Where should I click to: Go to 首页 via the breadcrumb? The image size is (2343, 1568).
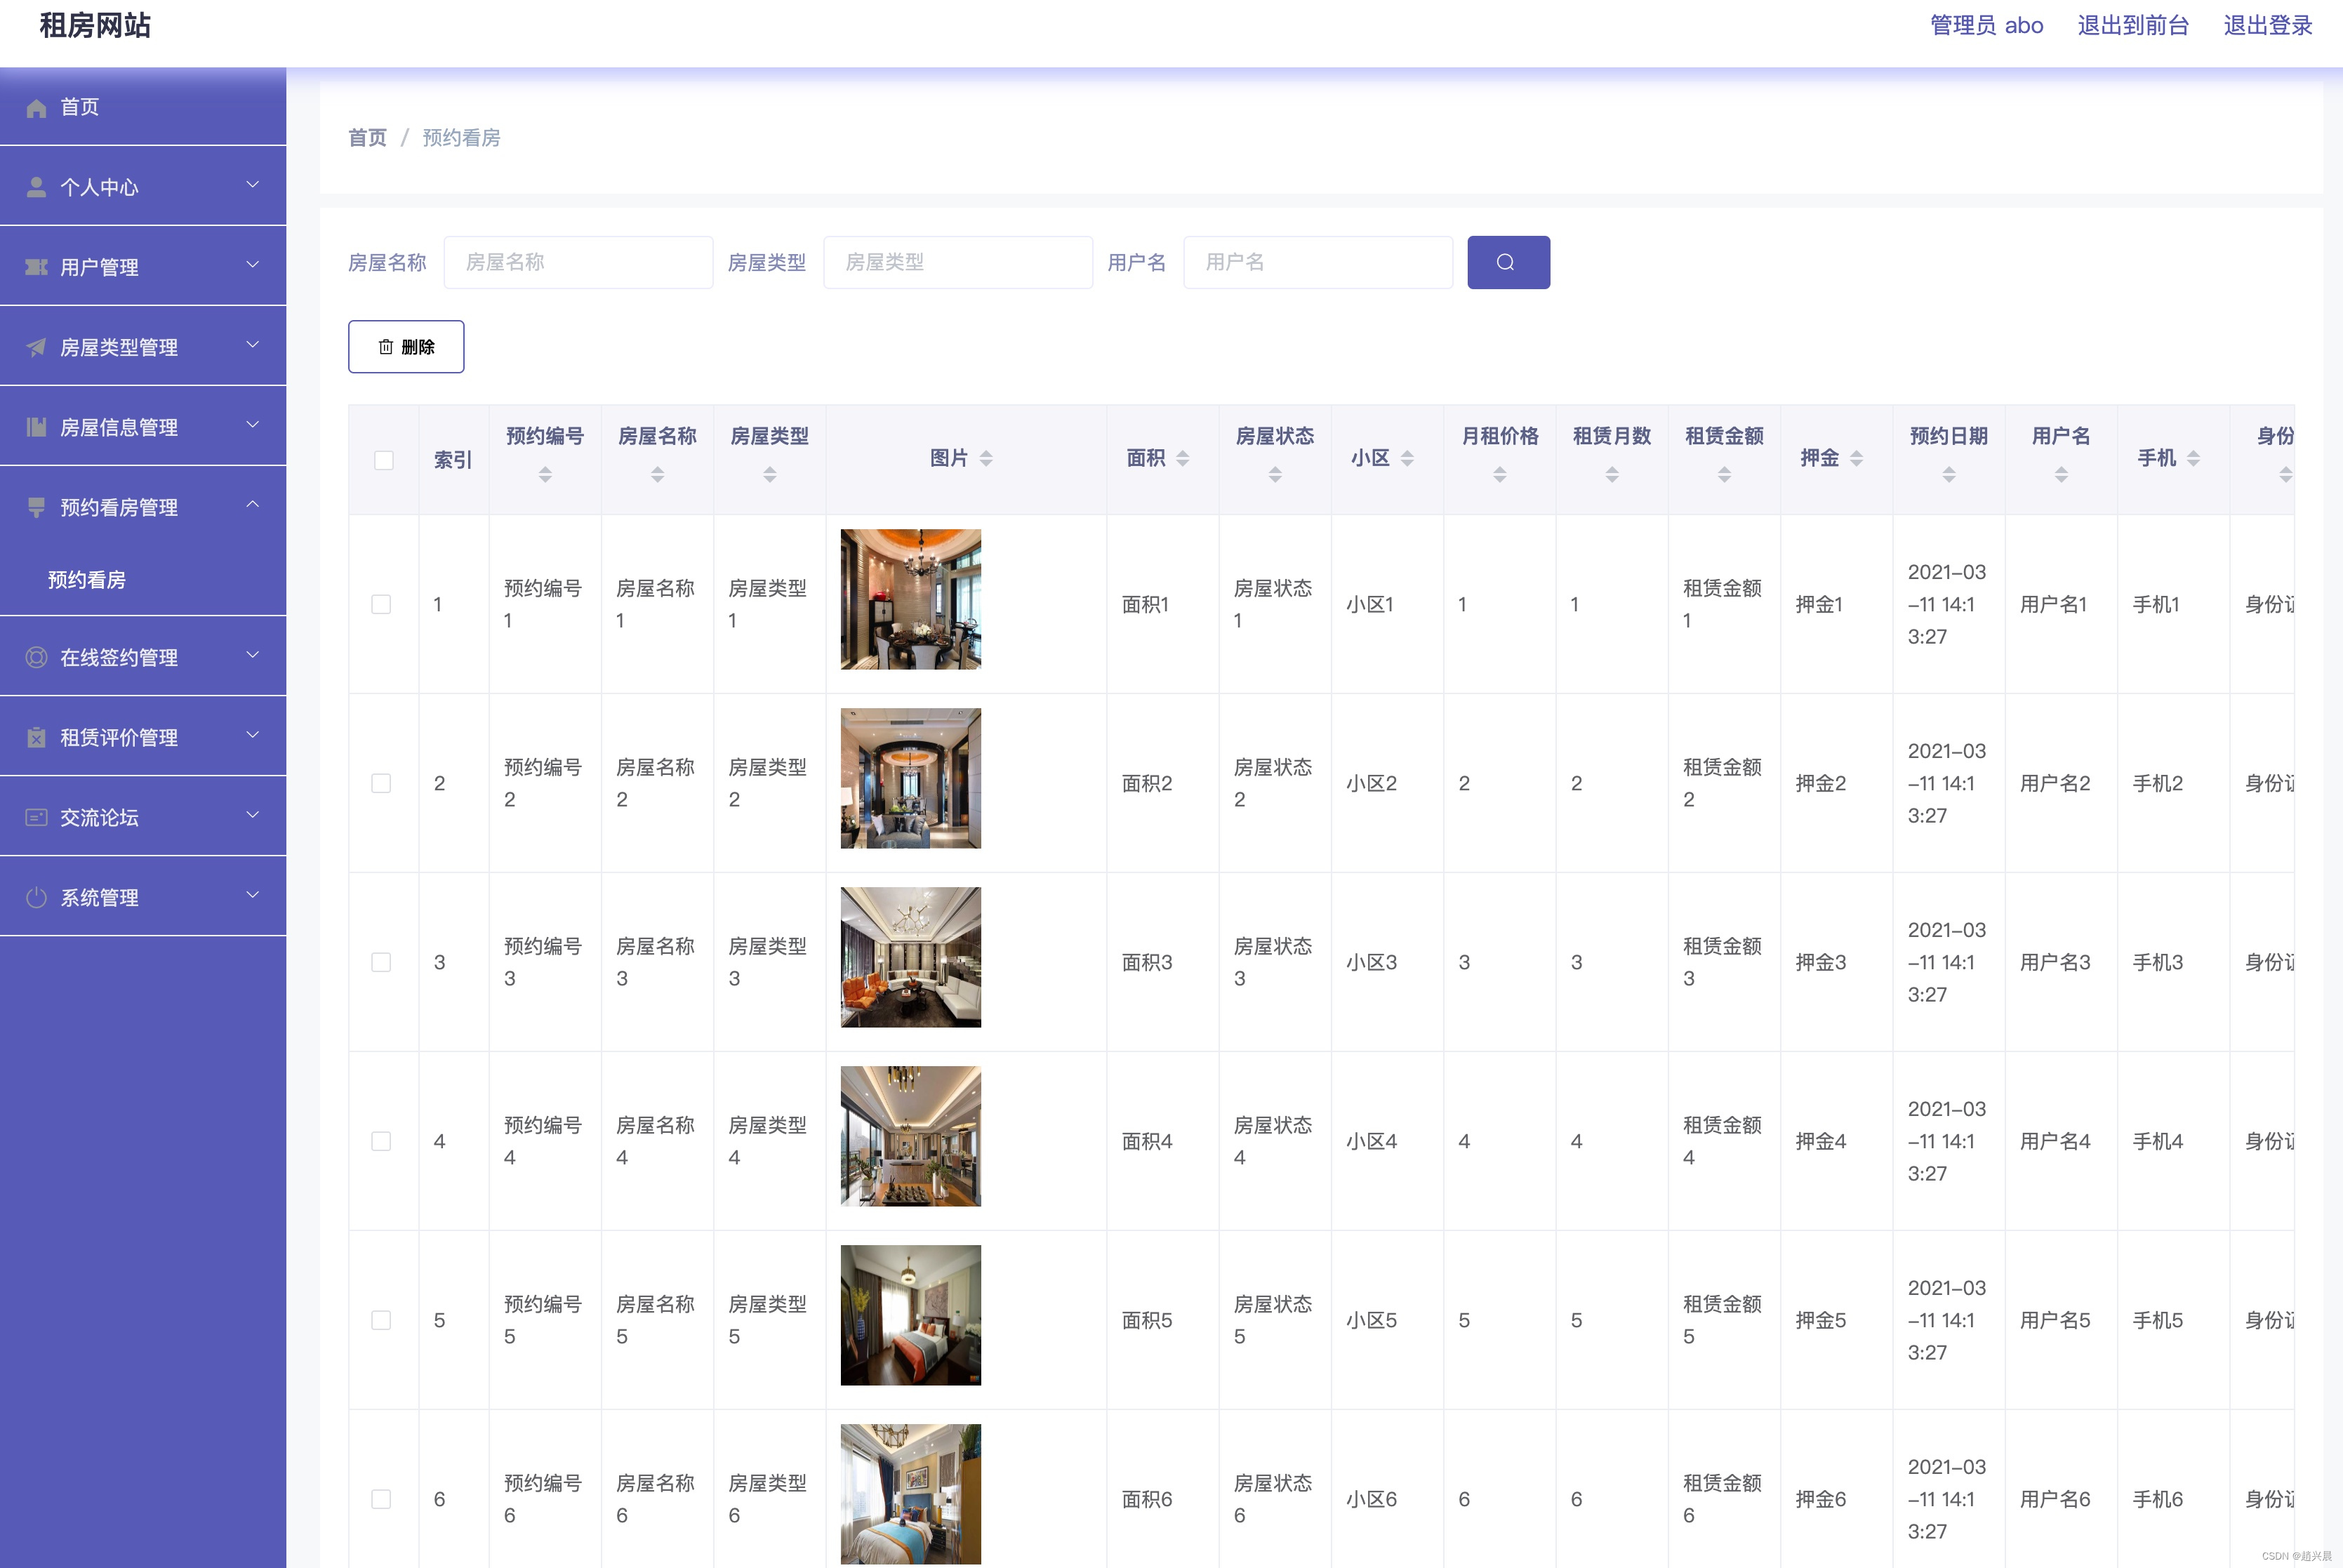[367, 137]
